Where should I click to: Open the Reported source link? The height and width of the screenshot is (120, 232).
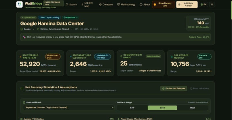tap(71, 18)
